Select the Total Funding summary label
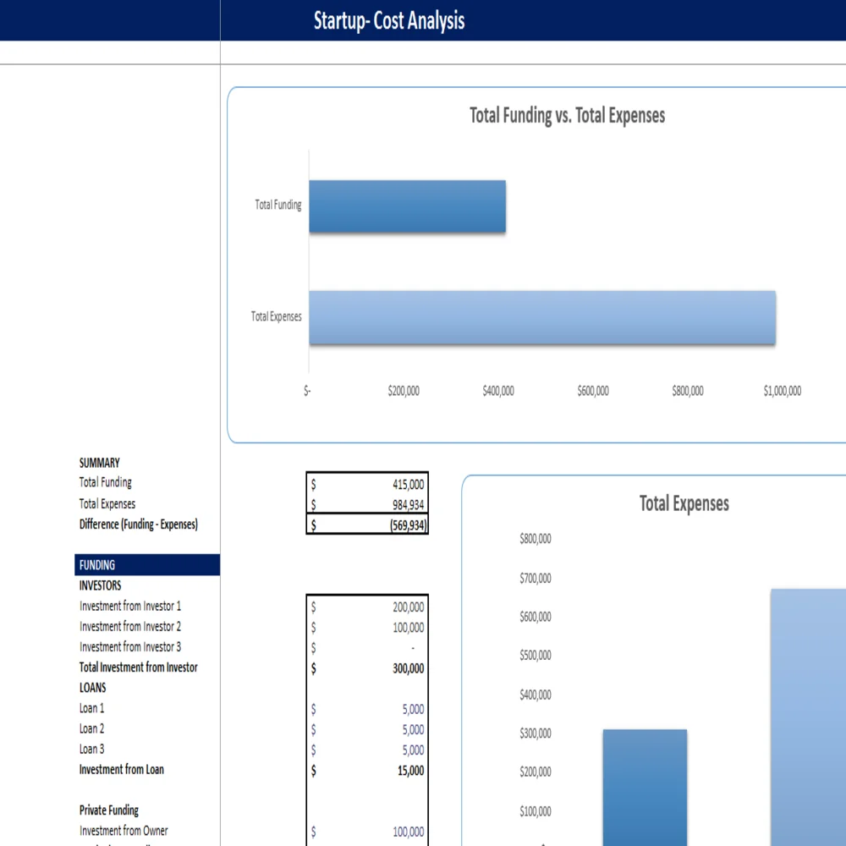 coord(105,482)
